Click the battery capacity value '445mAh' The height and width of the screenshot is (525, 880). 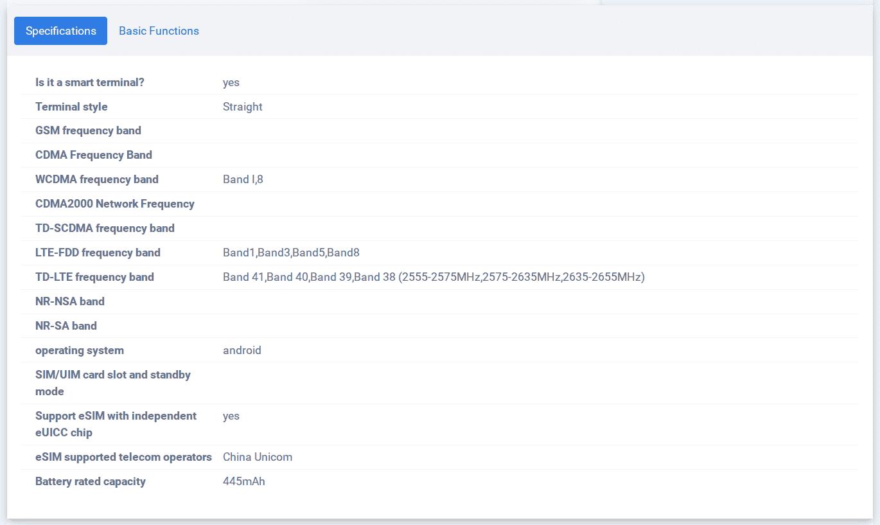coord(243,481)
